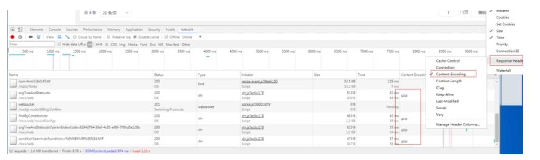The height and width of the screenshot is (160, 540).
Task: Toggle Set Cookies column in context menu
Action: [506, 24]
